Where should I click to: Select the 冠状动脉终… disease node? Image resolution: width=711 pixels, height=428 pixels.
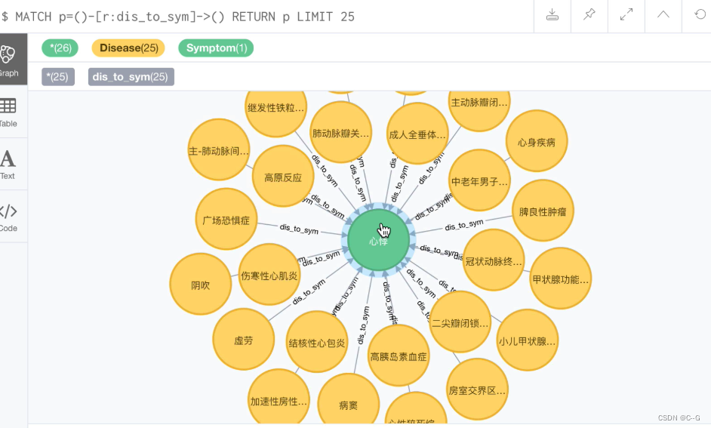(x=494, y=260)
